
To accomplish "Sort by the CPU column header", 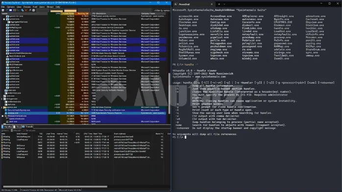I will coord(54,14).
